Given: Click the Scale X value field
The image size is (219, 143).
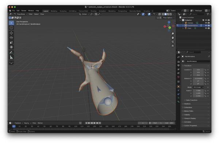Looking at the screenshot, I should point(198,90).
